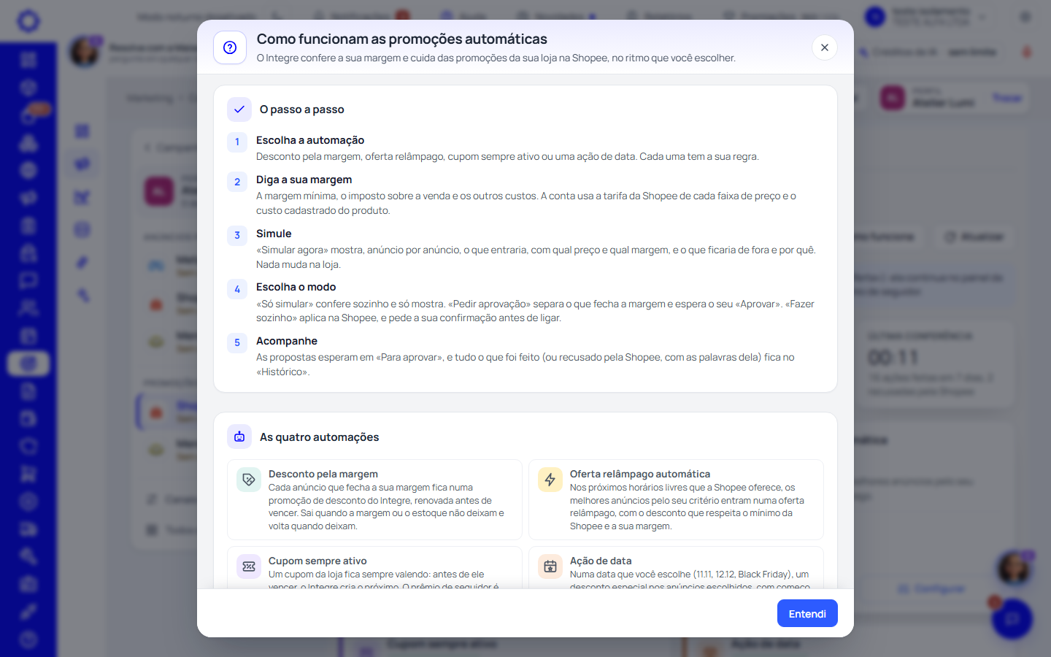Click step badge 1 next to Escolha a automação
This screenshot has height=657, width=1051.
tap(237, 142)
